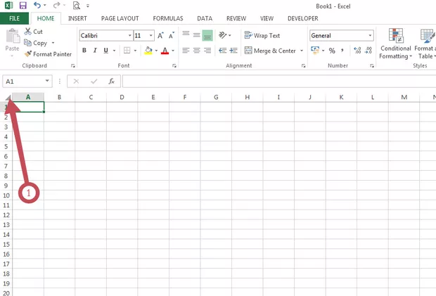Expand the Copy options arrow
This screenshot has width=436, height=296.
53,43
